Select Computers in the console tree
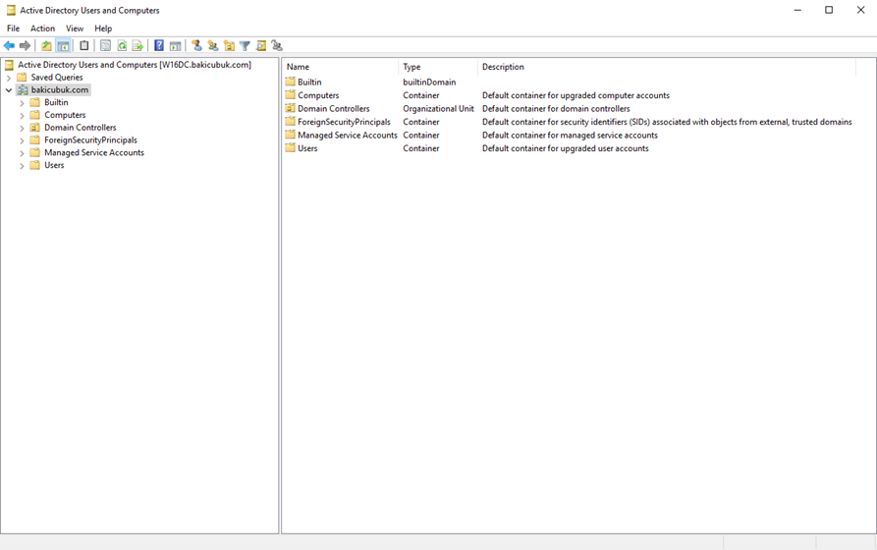This screenshot has height=550, width=877. pyautogui.click(x=65, y=115)
